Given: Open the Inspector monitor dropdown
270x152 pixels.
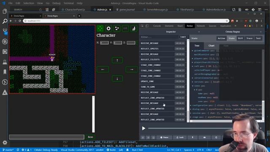Looking at the screenshot, I should (x=171, y=32).
